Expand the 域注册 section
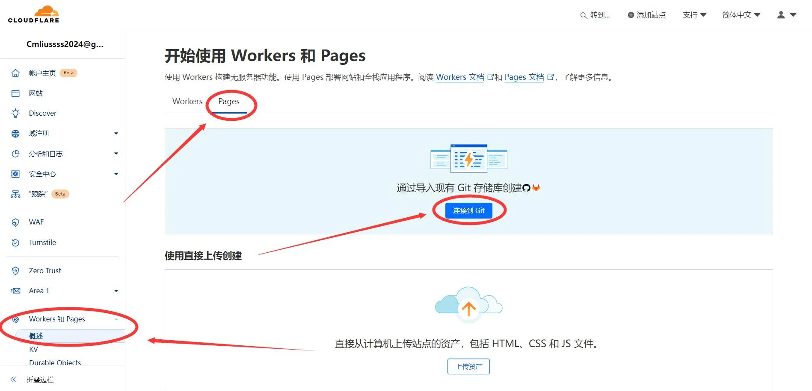Viewport: 812px width, 391px height. tap(116, 133)
